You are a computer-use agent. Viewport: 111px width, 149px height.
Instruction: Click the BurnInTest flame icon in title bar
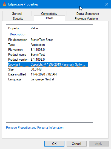click(5, 4)
